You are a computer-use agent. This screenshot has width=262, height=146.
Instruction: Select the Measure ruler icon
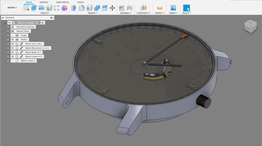[160, 8]
